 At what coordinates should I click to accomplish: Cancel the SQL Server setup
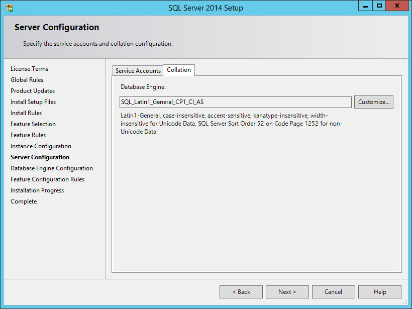pos(334,292)
